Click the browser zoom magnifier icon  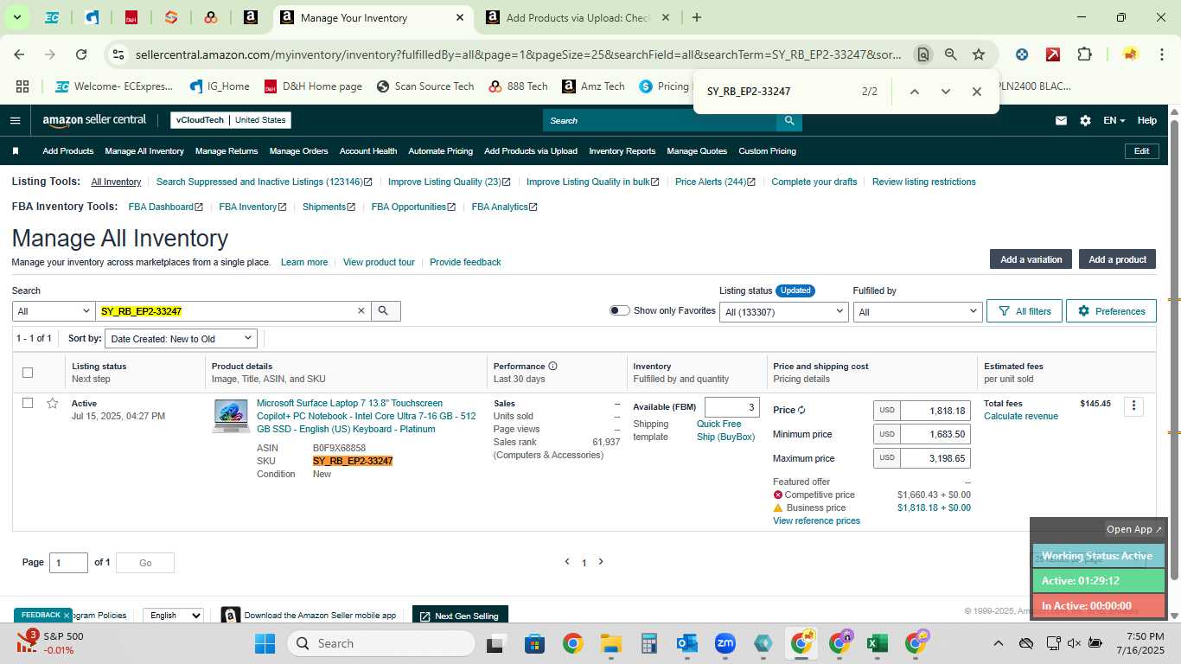coord(950,54)
